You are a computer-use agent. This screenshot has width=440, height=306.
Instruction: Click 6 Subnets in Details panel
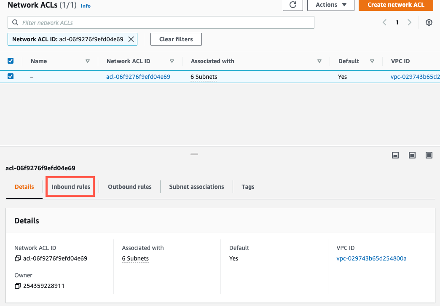pyautogui.click(x=135, y=258)
